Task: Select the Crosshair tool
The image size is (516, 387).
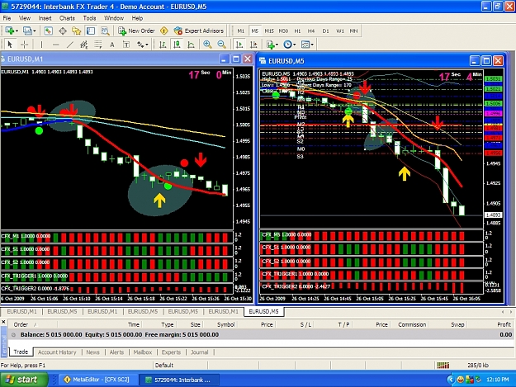Action: tap(24, 45)
